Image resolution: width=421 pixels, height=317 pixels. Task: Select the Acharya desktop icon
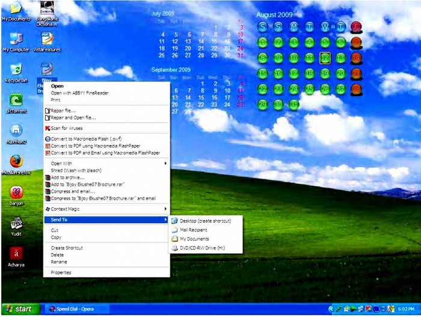coord(16,257)
